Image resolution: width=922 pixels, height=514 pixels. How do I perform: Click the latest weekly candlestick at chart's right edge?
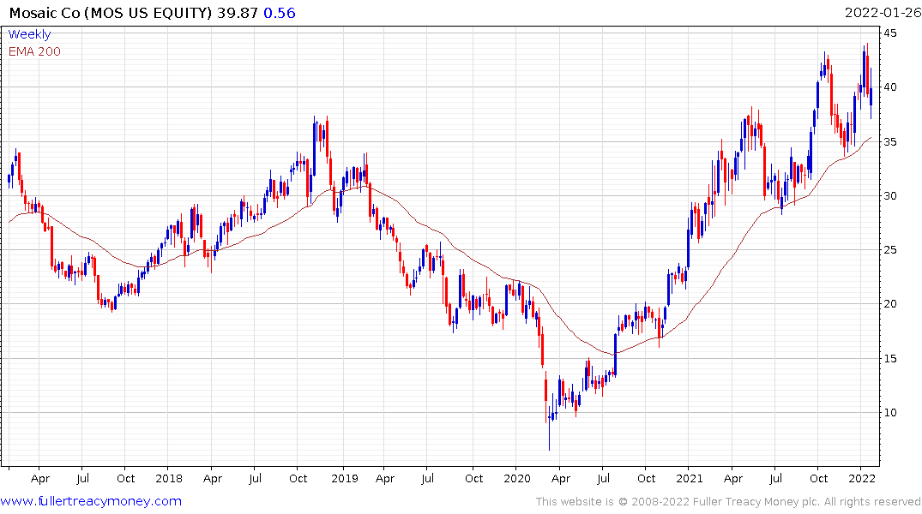coord(871,94)
